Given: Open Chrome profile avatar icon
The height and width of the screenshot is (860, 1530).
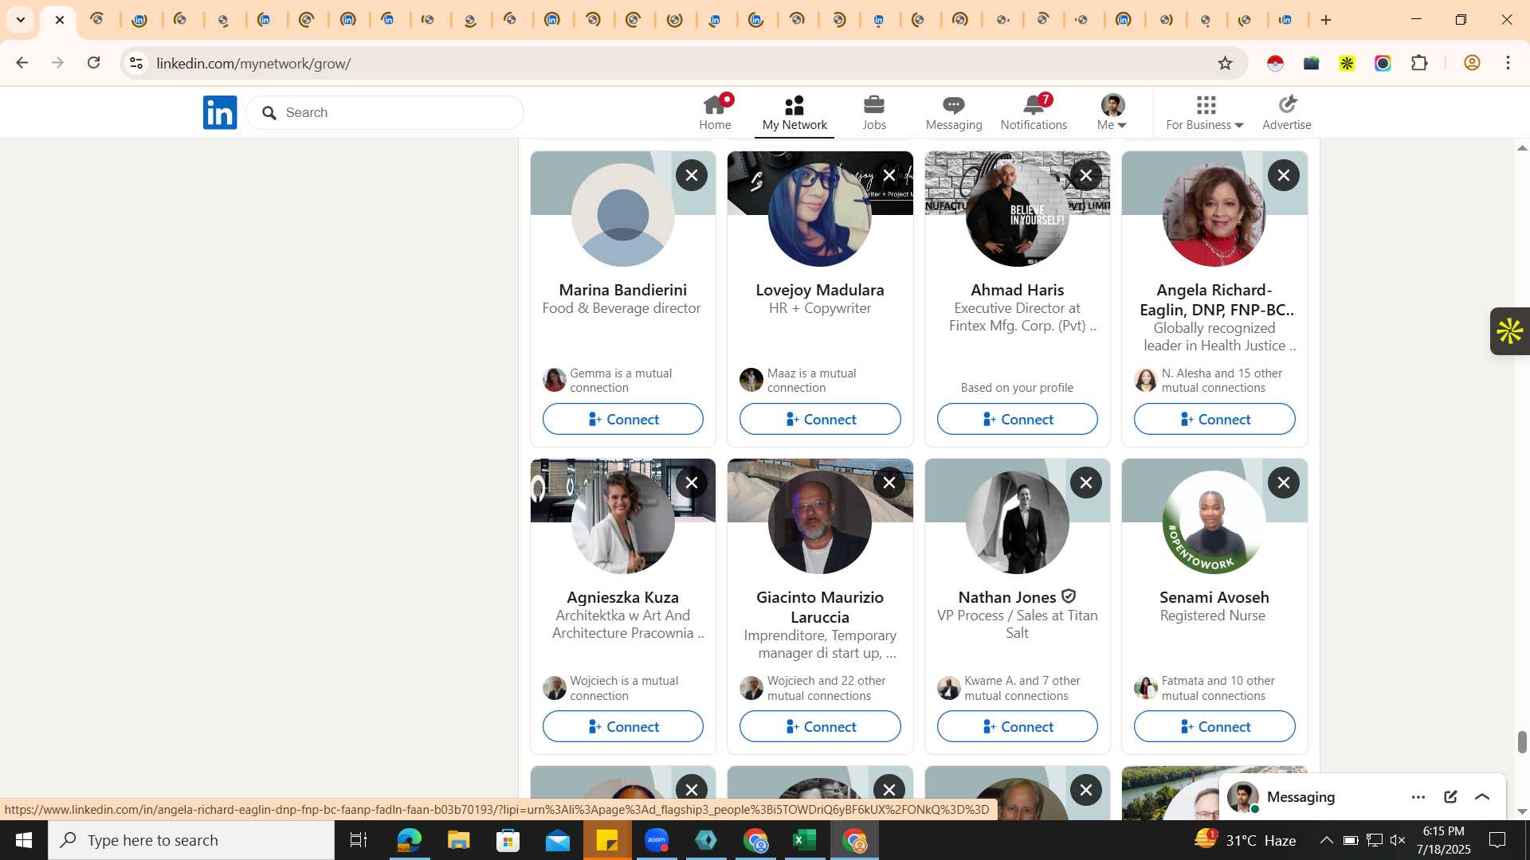Looking at the screenshot, I should 1472,63.
